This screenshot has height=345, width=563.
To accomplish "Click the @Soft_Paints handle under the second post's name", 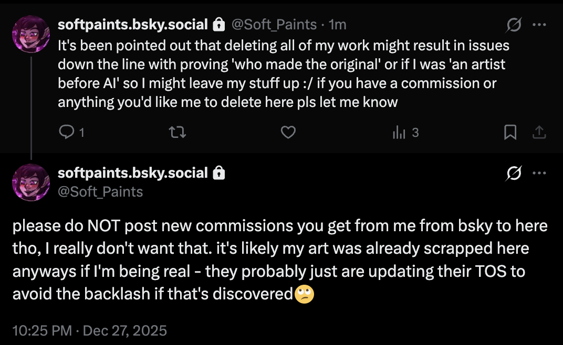I will click(100, 191).
